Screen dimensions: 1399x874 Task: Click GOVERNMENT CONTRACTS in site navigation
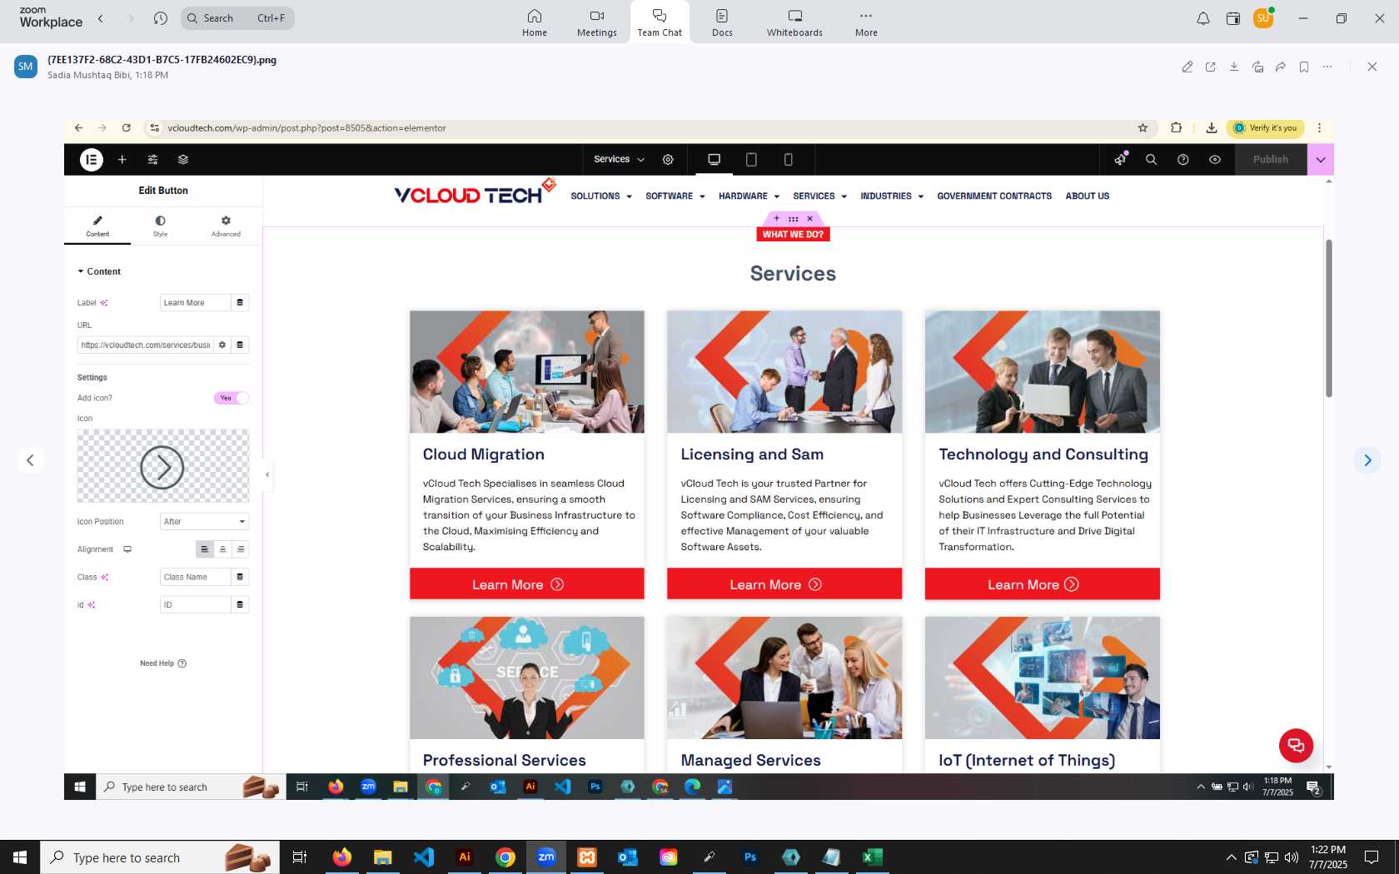point(994,196)
